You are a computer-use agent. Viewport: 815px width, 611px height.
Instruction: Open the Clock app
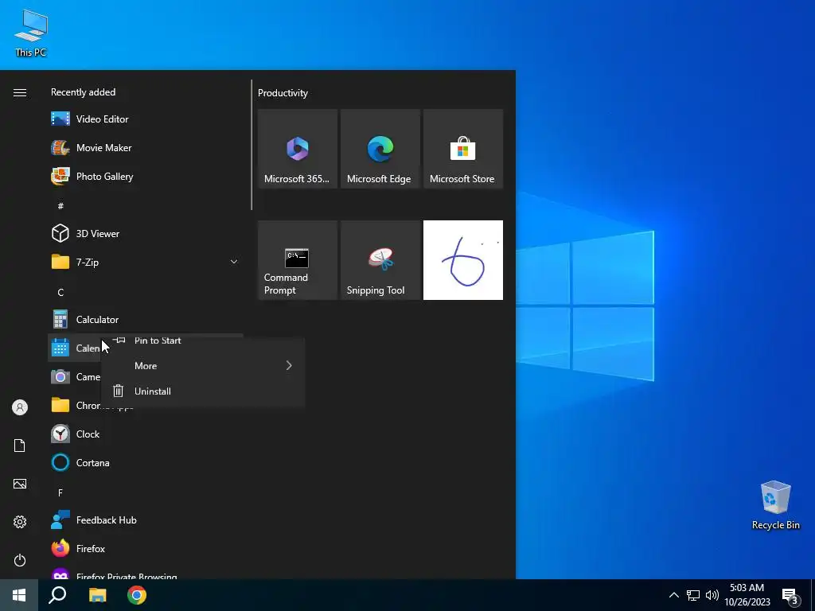click(x=146, y=434)
